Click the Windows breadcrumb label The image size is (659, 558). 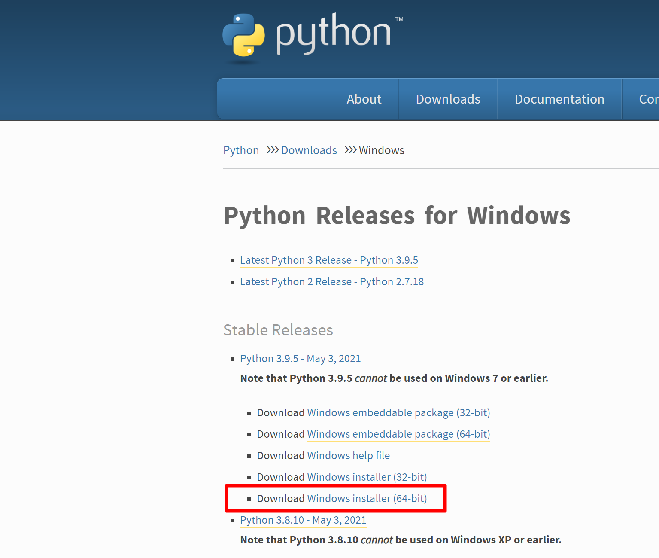point(381,150)
